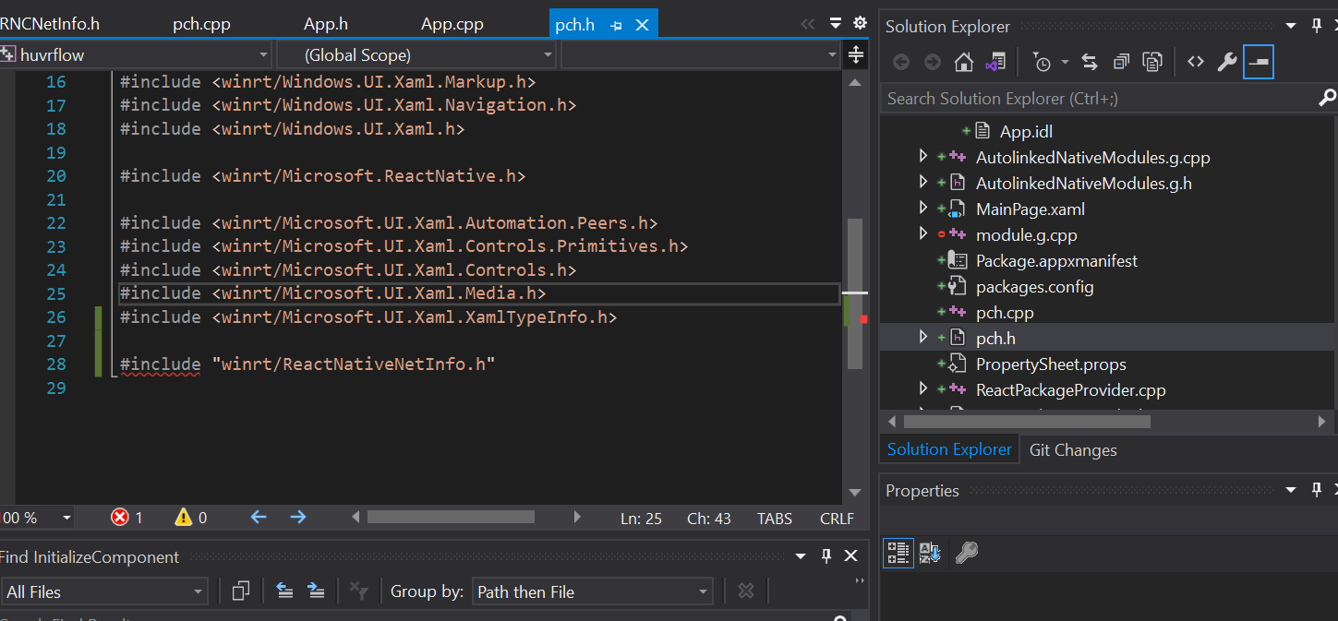Expand the pch.h tree node
1338x621 pixels.
pyautogui.click(x=923, y=336)
